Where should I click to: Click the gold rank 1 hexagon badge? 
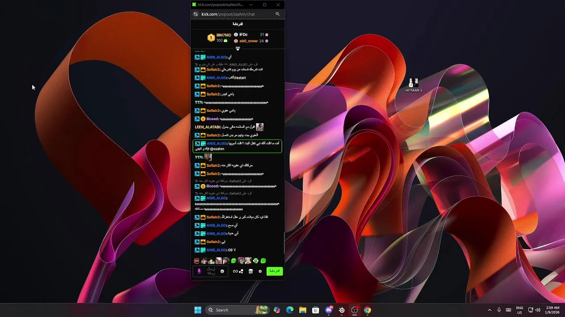(211, 38)
